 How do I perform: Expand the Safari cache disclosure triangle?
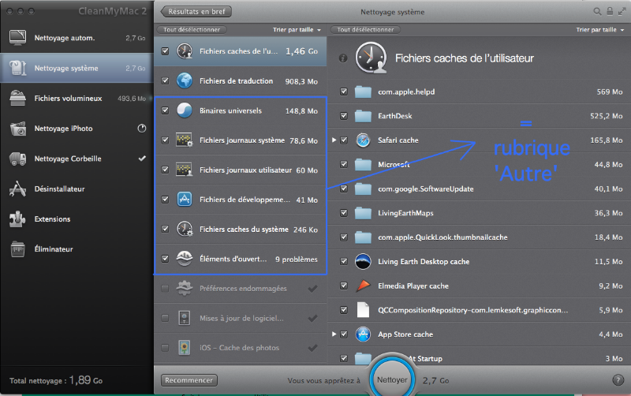[334, 140]
